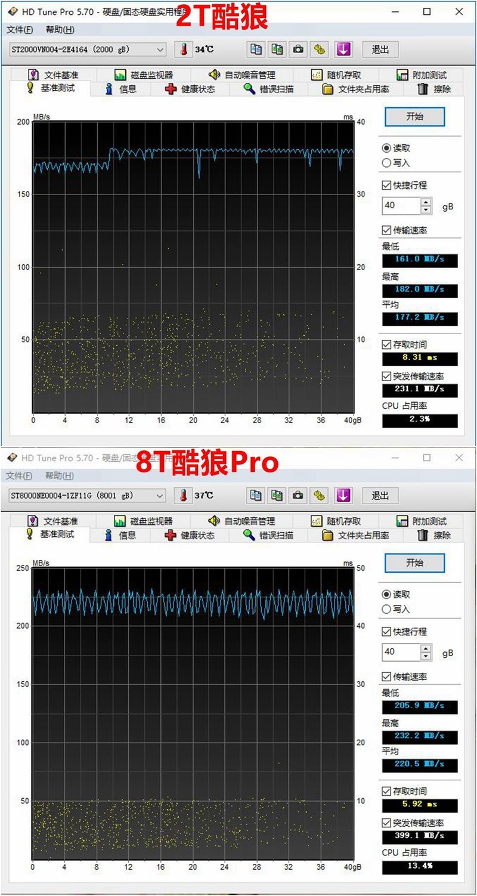This screenshot has height=896, width=477.
Task: Copy results as image to clipboard
Action: click(277, 50)
